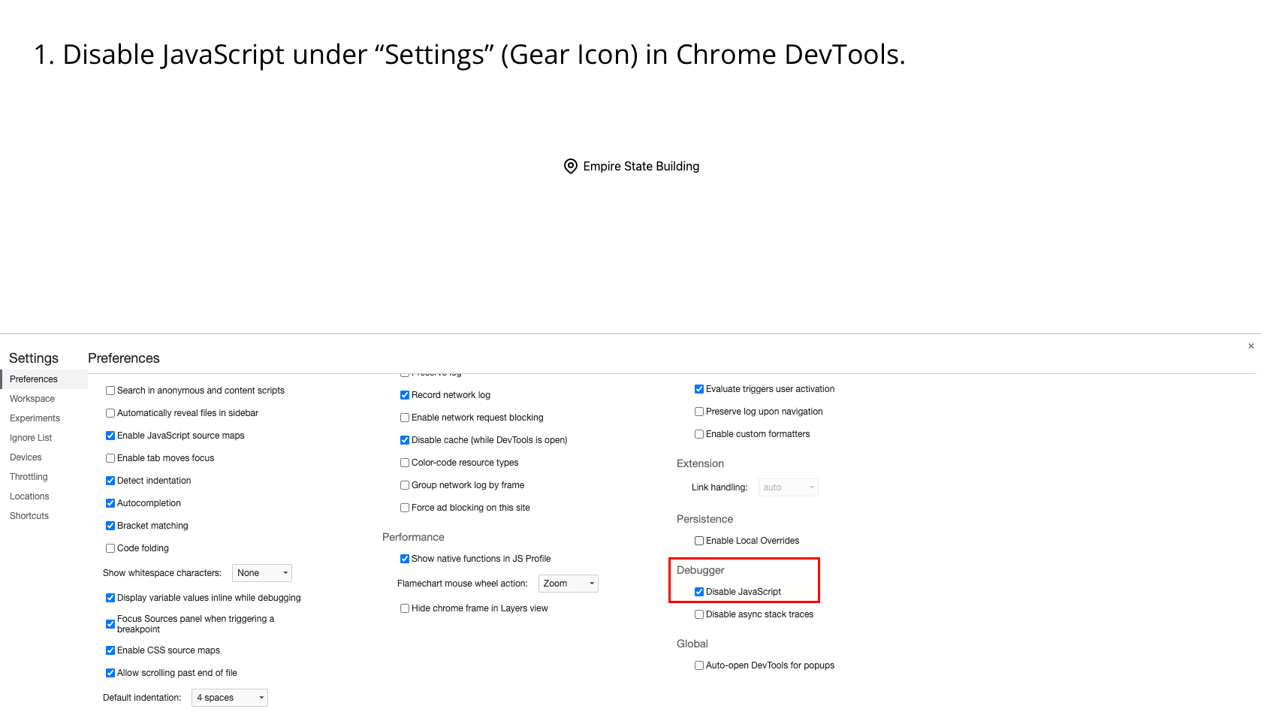Enable network request blocking checkbox

pyautogui.click(x=405, y=418)
